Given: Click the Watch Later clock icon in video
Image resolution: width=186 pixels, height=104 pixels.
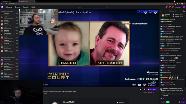Looking at the screenshot, I should point(146,12).
